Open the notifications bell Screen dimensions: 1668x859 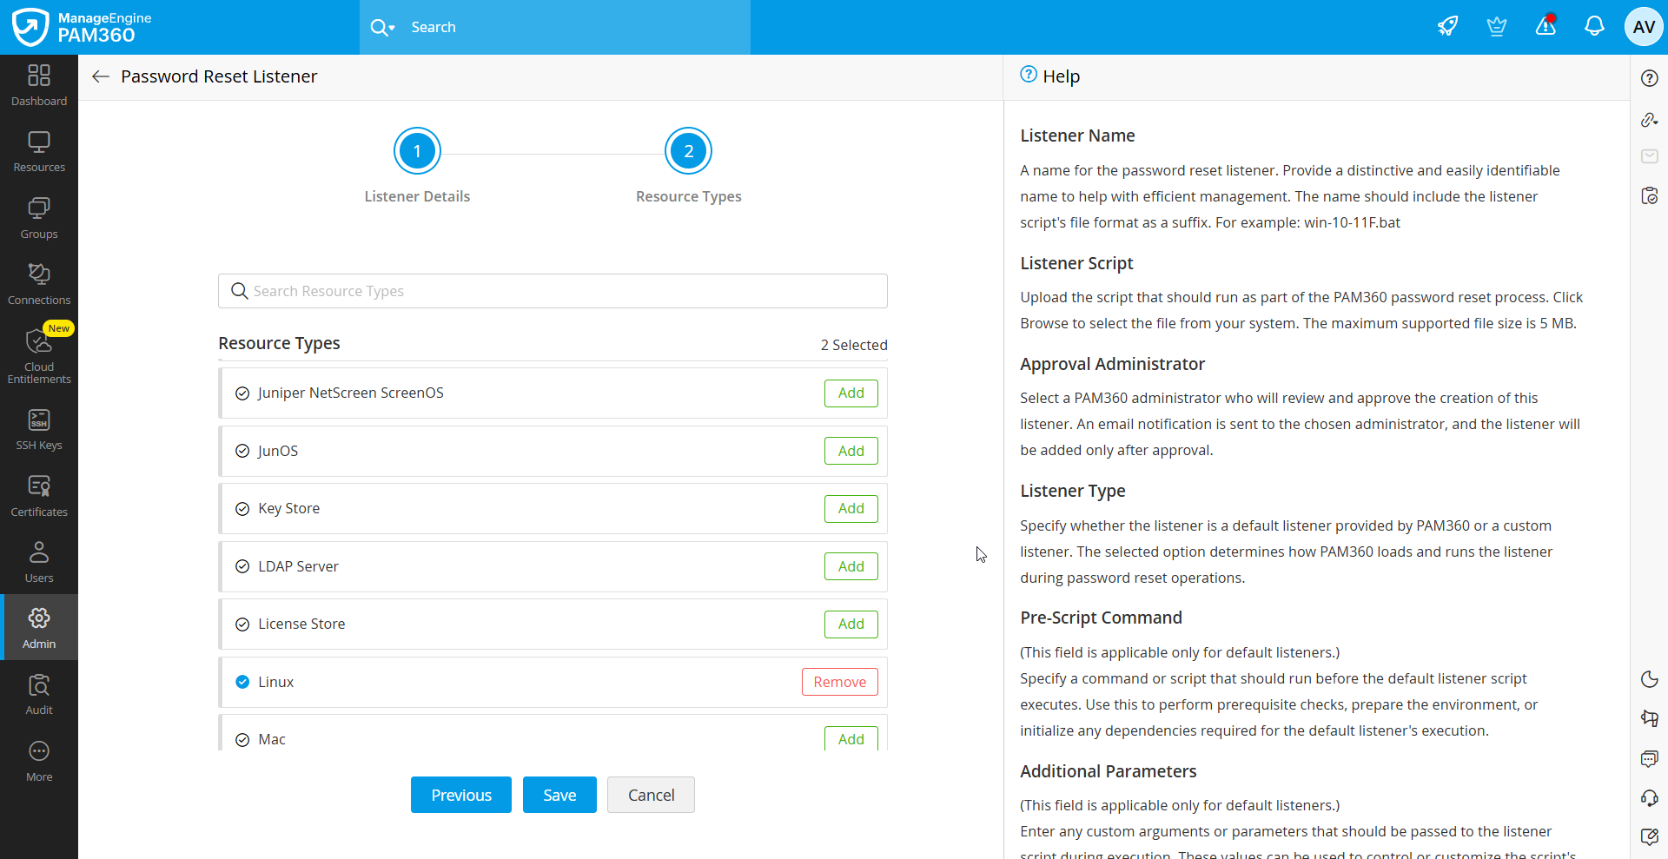click(1594, 27)
